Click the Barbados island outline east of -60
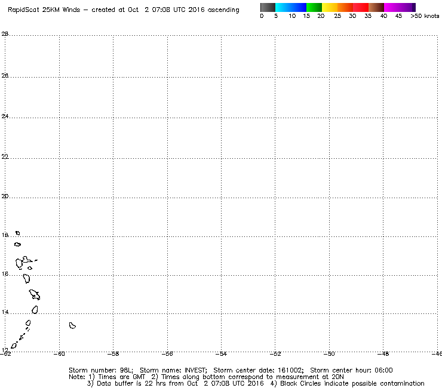Viewport: 442px width, 388px height. coord(72,326)
